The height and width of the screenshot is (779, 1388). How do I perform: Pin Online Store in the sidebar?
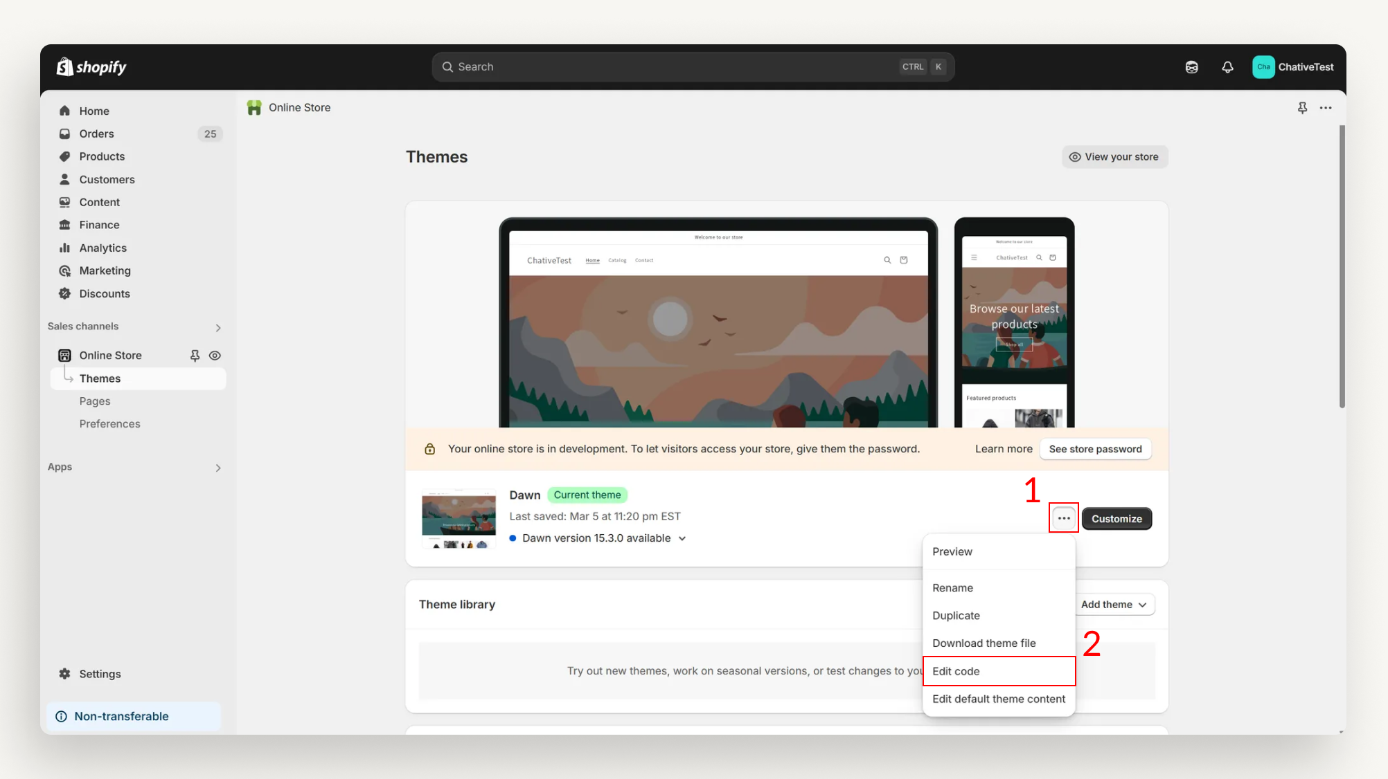195,356
